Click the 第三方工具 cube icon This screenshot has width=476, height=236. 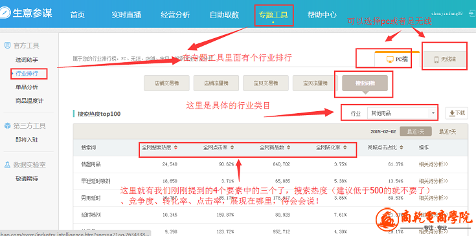pos(7,125)
